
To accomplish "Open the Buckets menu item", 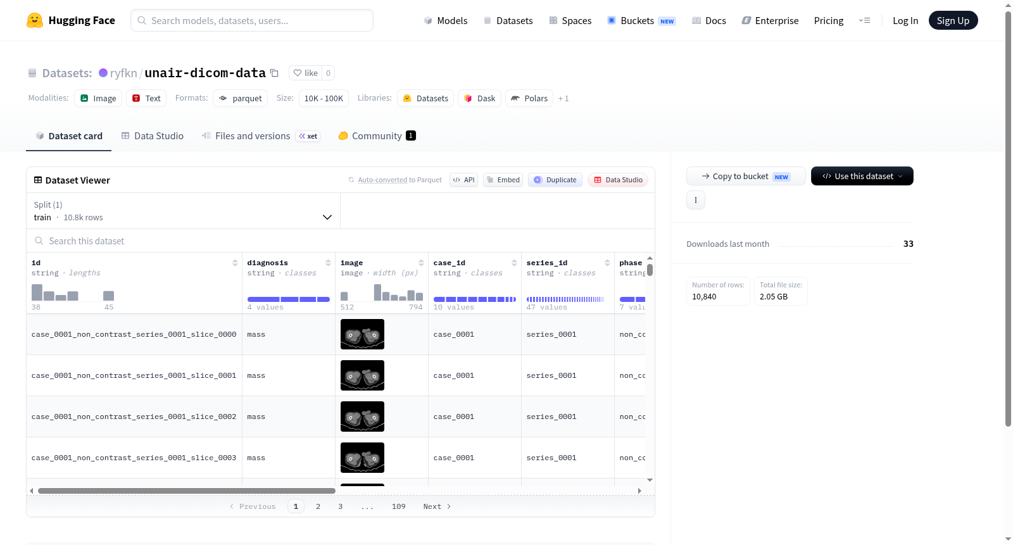I will (641, 20).
